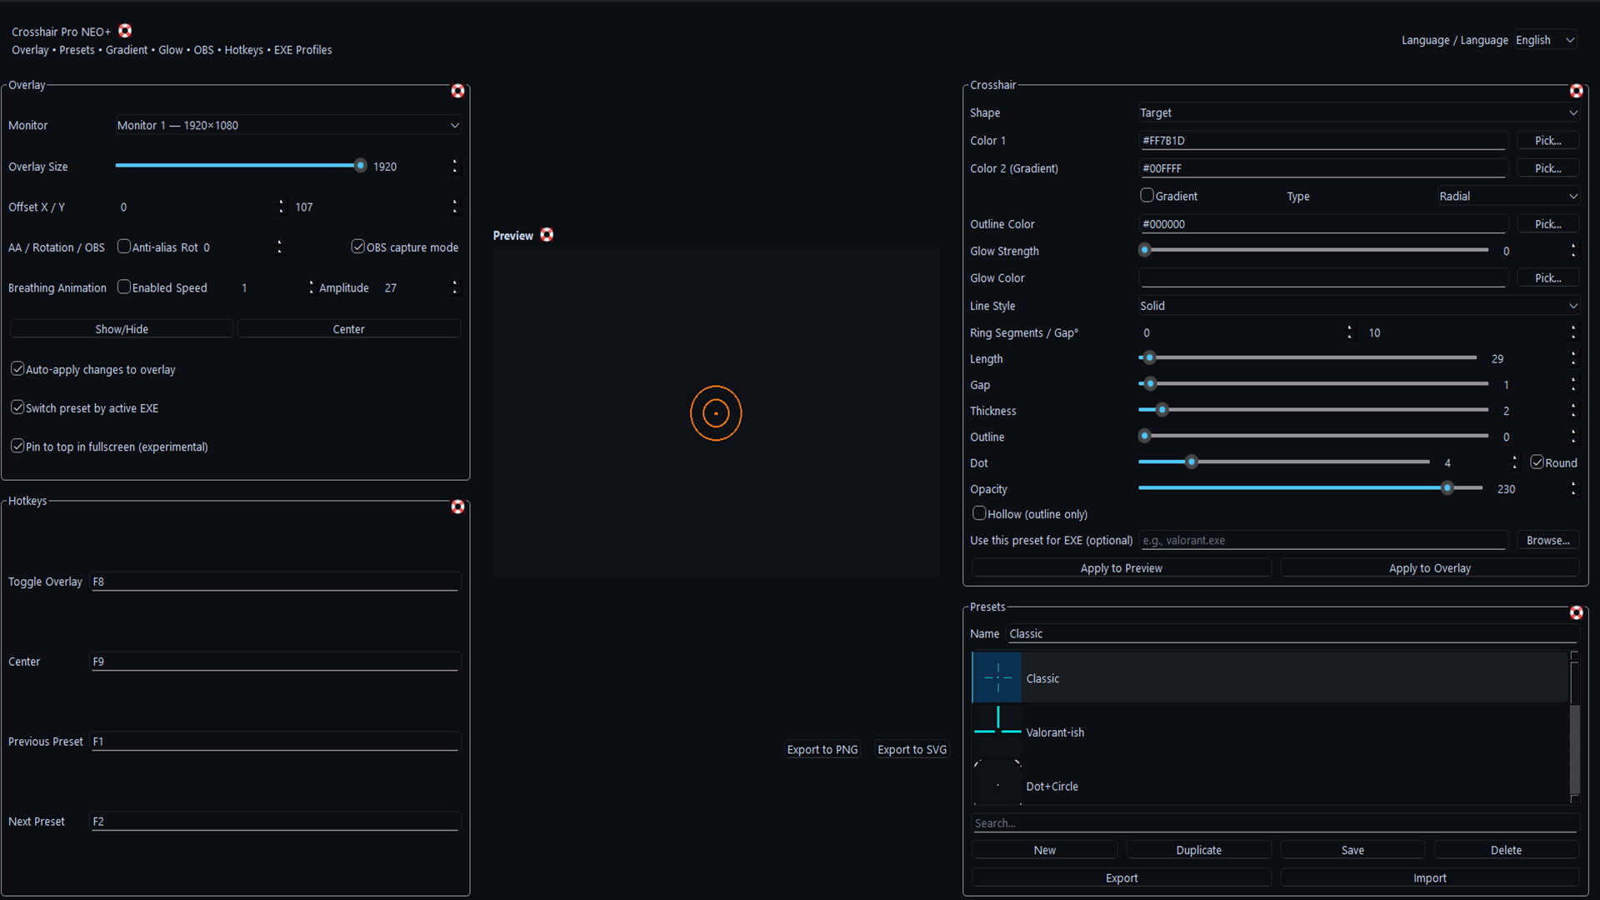The width and height of the screenshot is (1600, 900).
Task: Open the Shape dropdown showing Target
Action: click(x=1358, y=112)
